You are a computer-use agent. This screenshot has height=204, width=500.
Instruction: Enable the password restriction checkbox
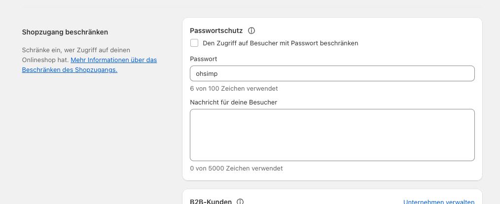[194, 43]
